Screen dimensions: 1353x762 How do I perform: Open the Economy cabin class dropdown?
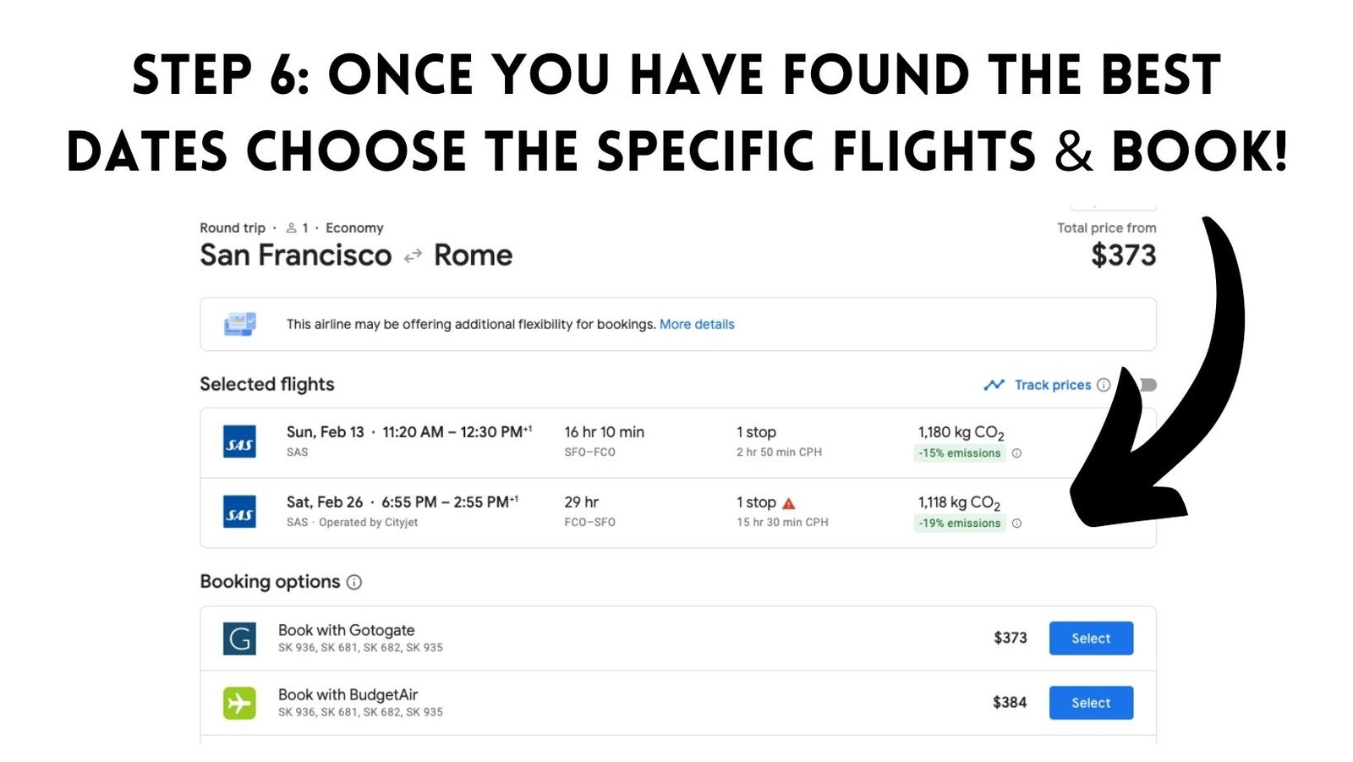click(x=355, y=228)
